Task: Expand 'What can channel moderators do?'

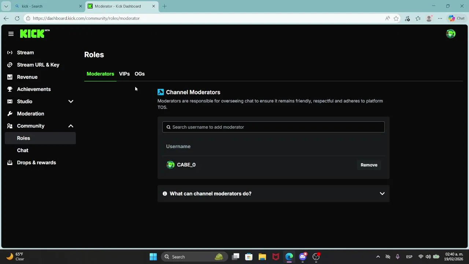Action: click(x=273, y=194)
